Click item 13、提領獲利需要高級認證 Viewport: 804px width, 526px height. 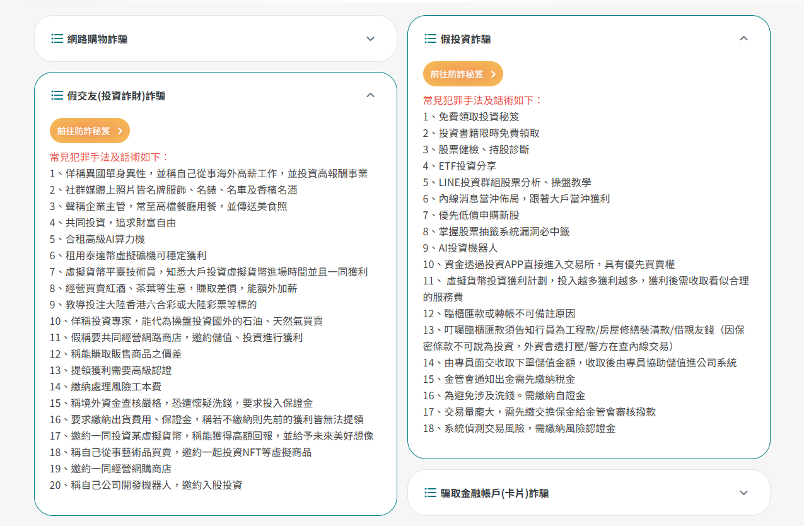pyautogui.click(x=110, y=370)
